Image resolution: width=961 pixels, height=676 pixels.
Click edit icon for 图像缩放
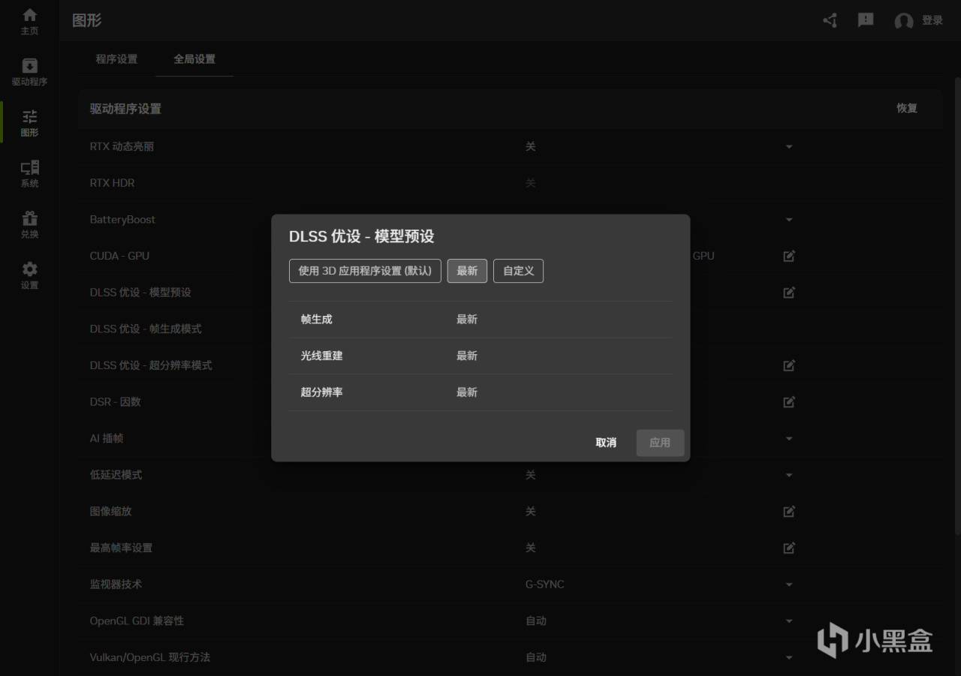click(789, 512)
